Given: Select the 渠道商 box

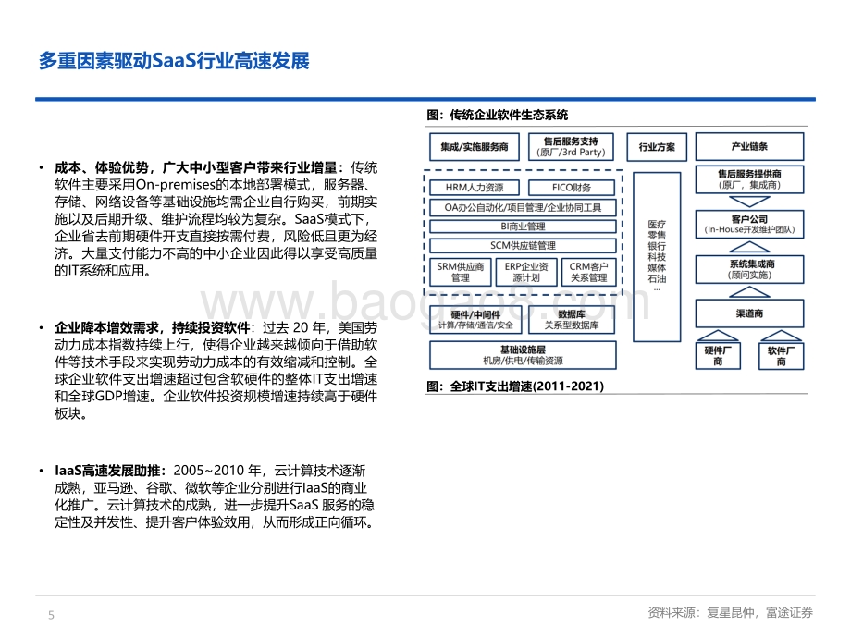Looking at the screenshot, I should tap(749, 313).
